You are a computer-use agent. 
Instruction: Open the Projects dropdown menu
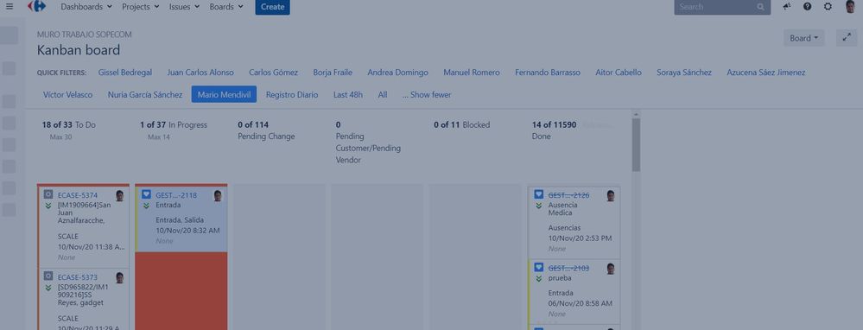point(140,7)
